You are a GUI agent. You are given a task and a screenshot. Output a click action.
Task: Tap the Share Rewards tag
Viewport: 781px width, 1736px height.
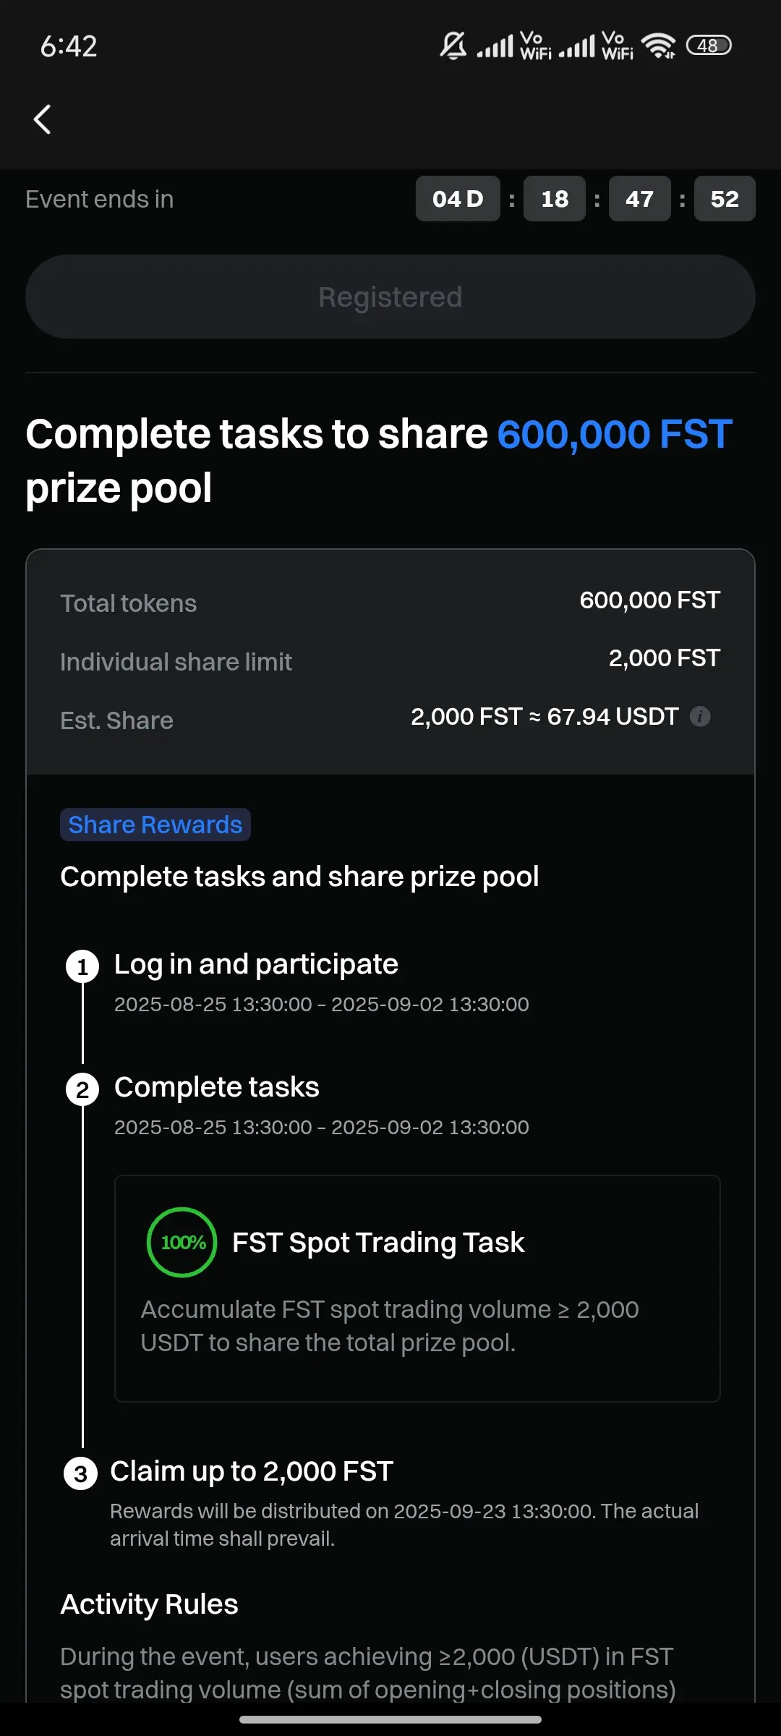(x=155, y=825)
